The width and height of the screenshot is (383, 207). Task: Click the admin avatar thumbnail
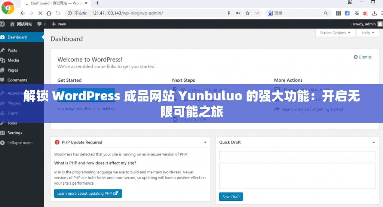(380, 24)
